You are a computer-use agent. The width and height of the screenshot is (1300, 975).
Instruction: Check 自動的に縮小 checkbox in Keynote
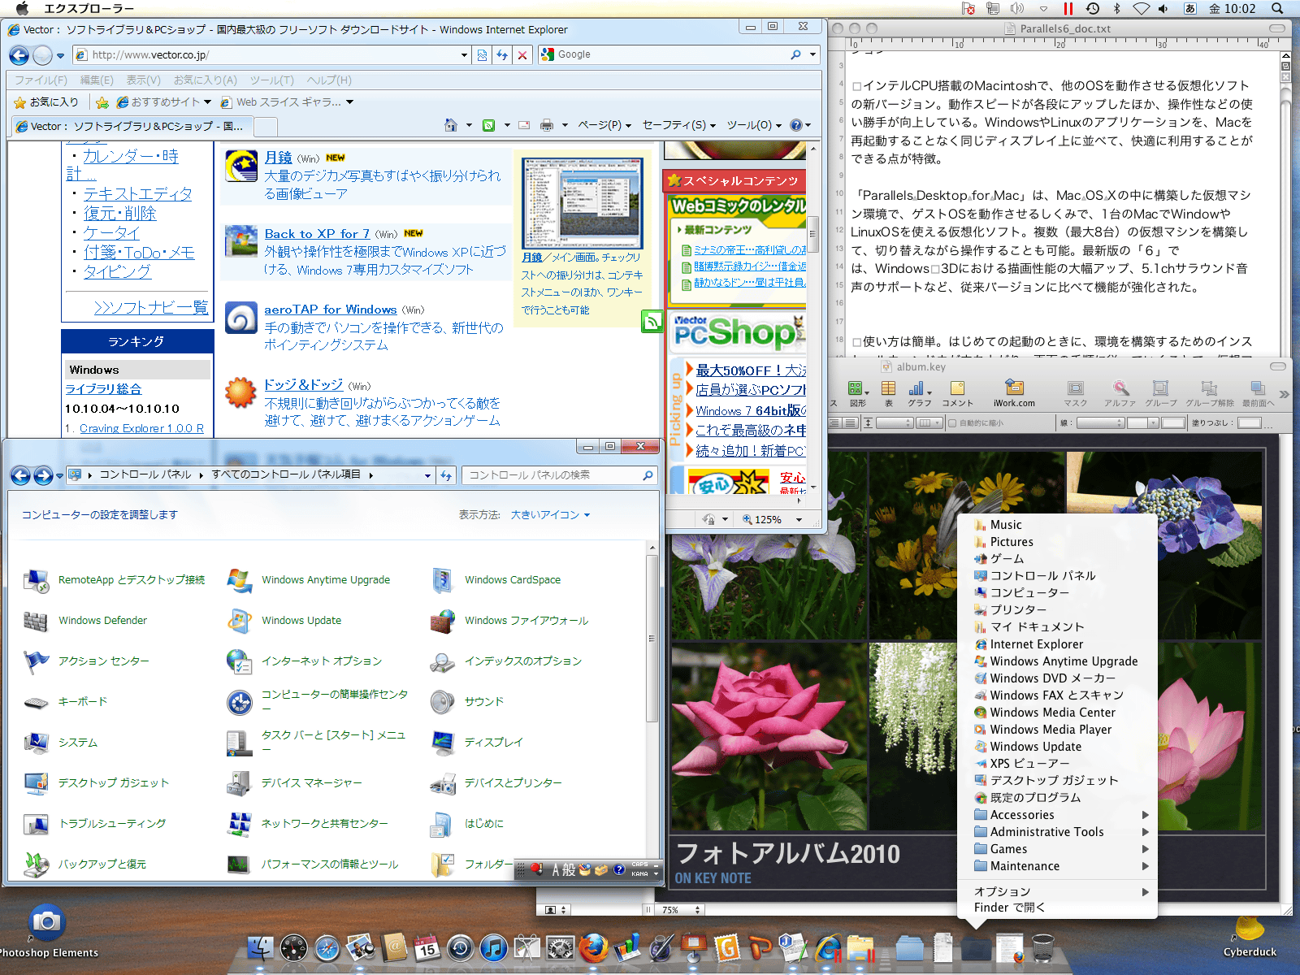pos(952,423)
